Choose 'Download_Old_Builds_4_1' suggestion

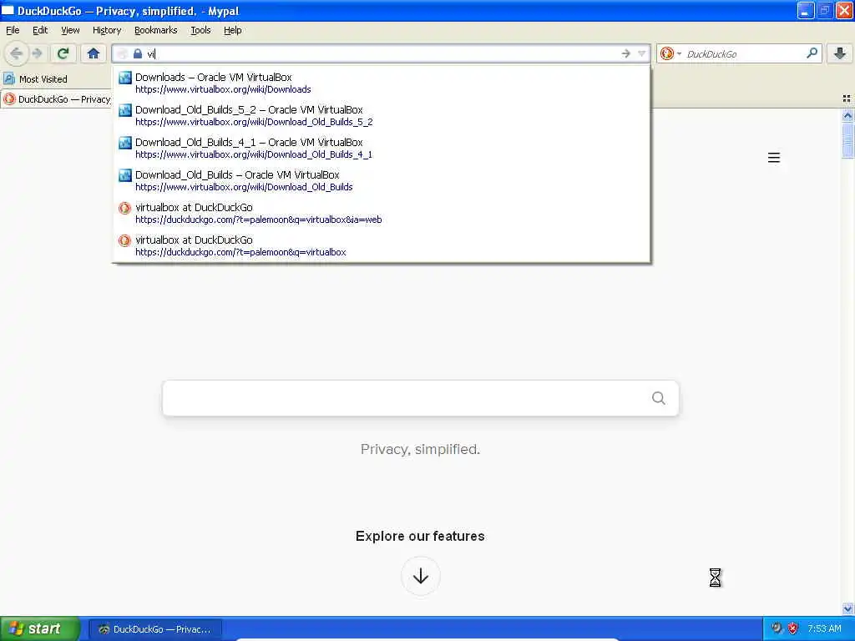click(x=381, y=148)
